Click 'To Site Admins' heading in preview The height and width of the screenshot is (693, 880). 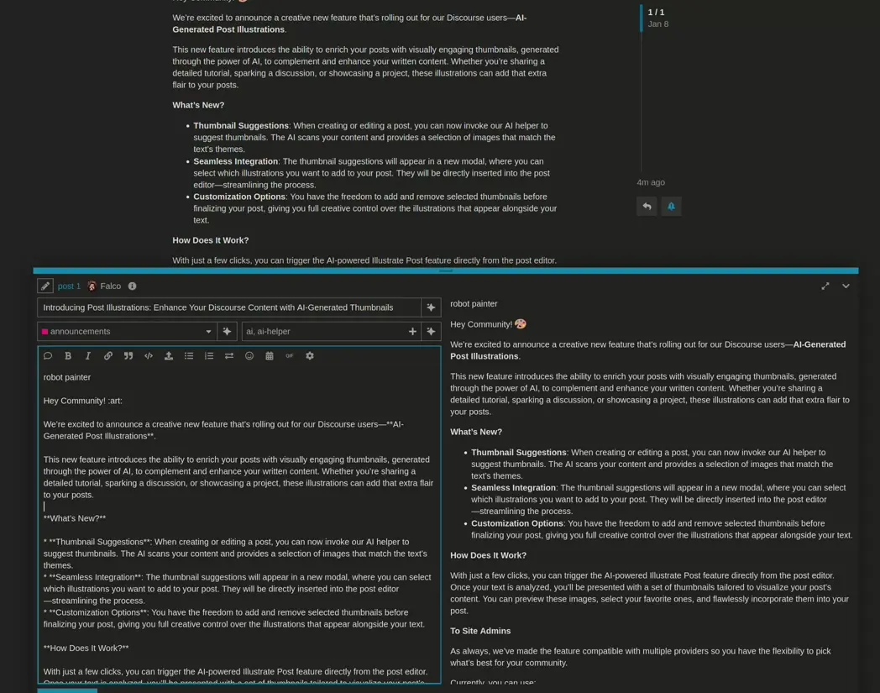coord(480,631)
